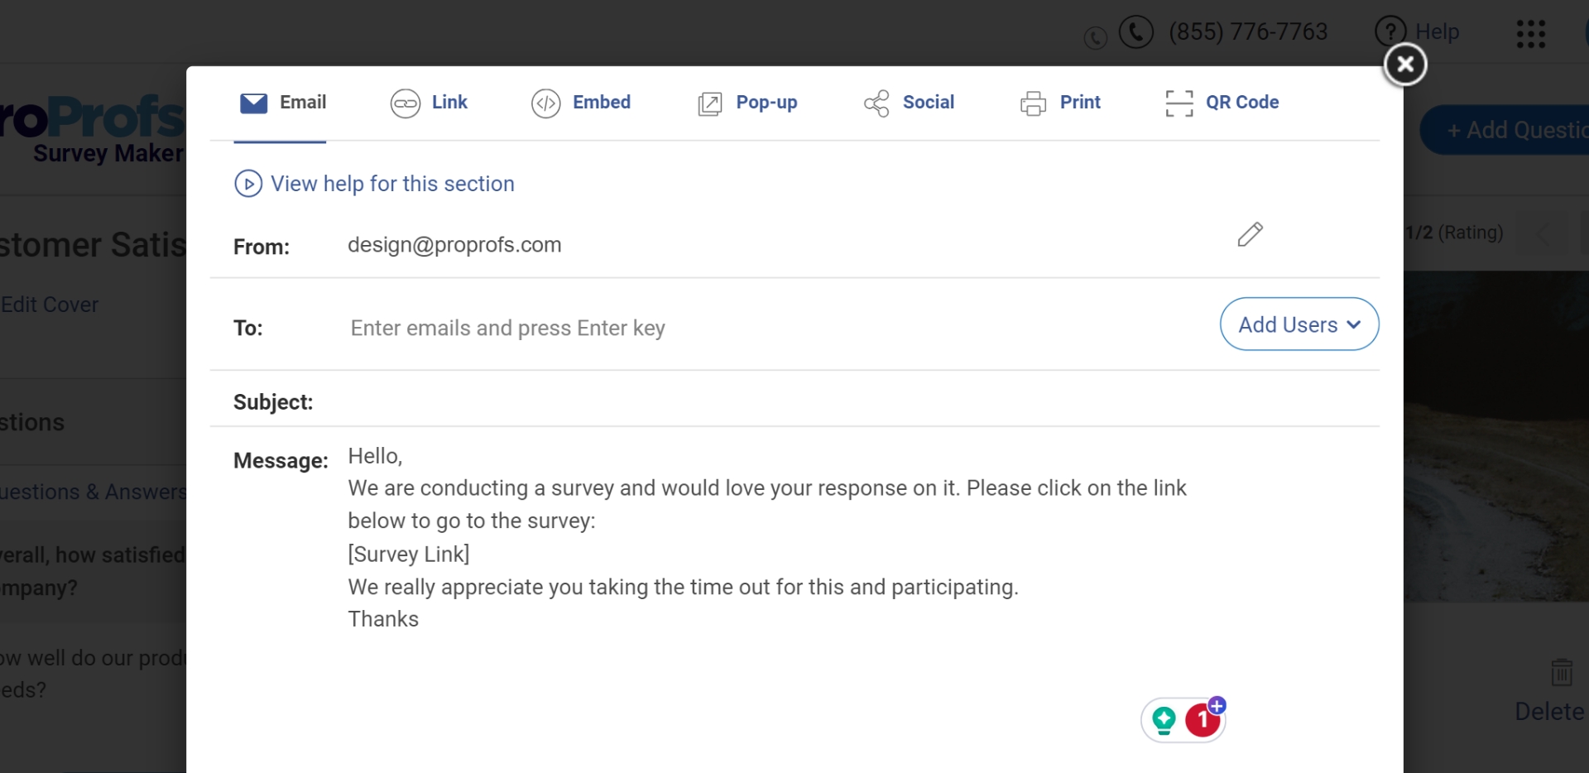1589x773 pixels.
Task: Switch to the Link tab
Action: [429, 103]
